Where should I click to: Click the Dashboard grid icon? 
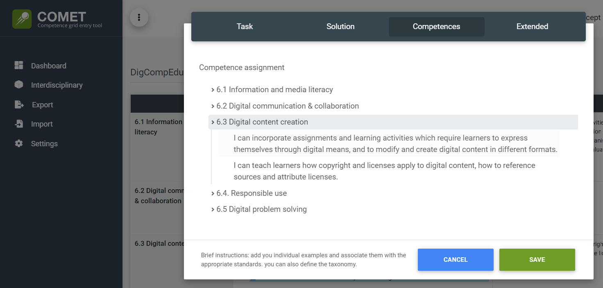pyautogui.click(x=19, y=66)
